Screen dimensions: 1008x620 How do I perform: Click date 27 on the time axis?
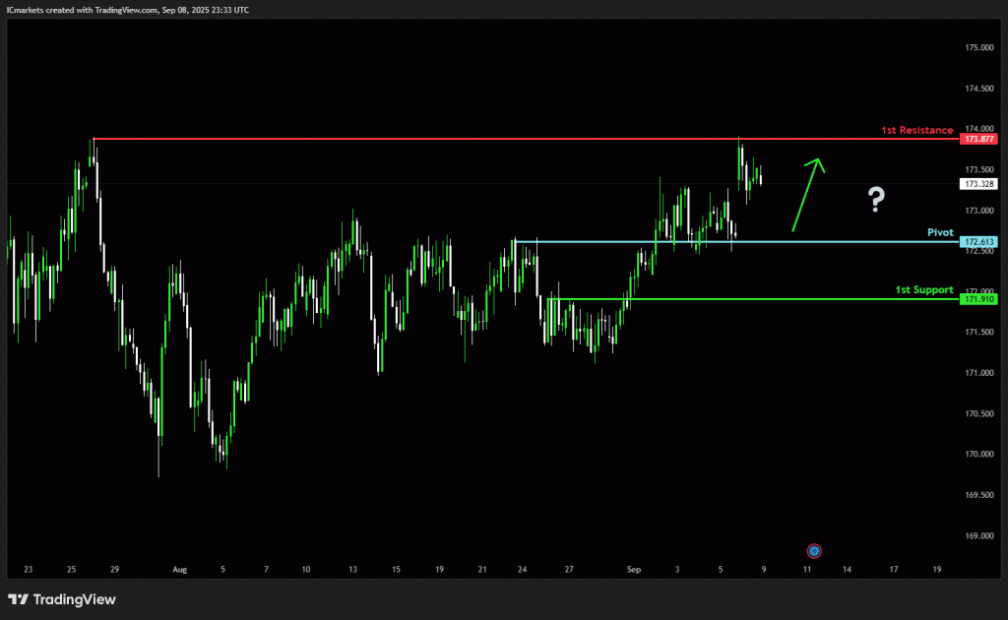click(x=569, y=569)
